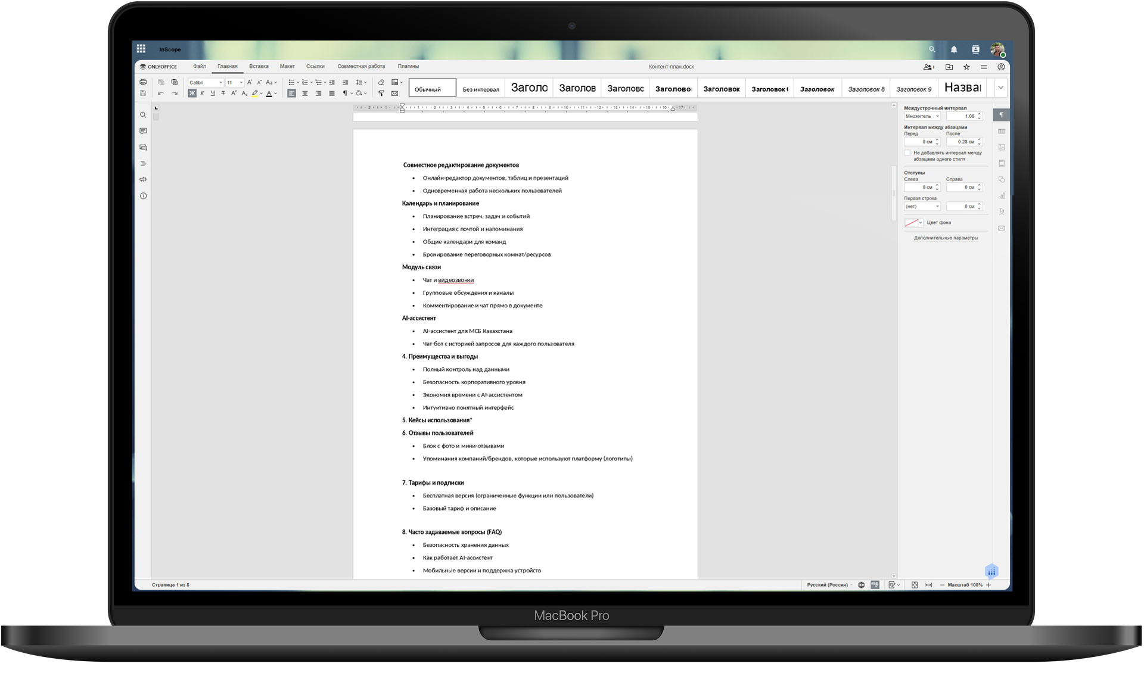
Task: Switch to the Ссылки tab
Action: click(315, 66)
